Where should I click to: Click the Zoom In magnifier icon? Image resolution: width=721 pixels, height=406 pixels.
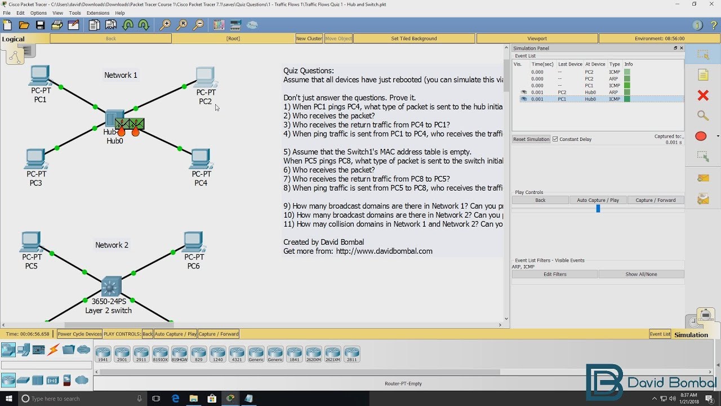(165, 25)
